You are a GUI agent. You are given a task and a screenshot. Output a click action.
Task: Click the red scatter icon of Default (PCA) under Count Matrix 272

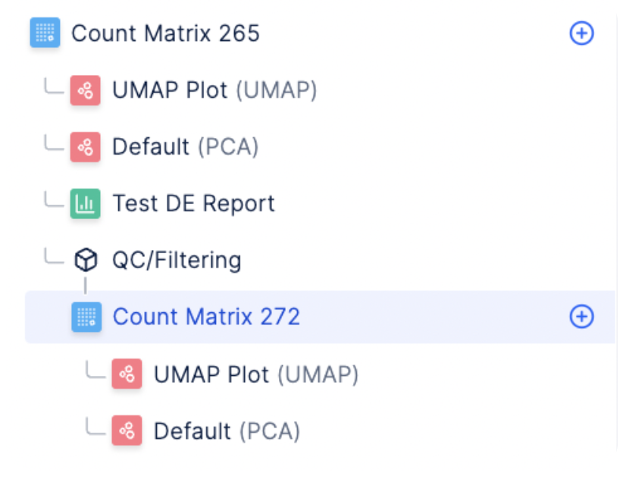coord(127,430)
